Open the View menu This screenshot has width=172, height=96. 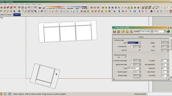pos(5,4)
